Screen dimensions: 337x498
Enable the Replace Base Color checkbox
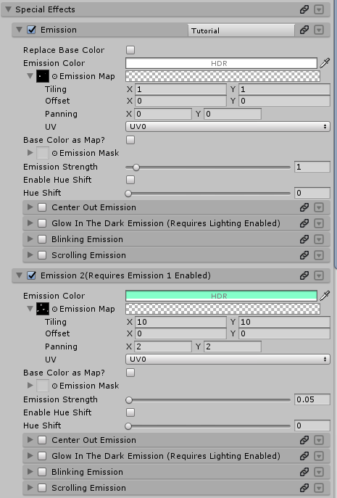[130, 50]
